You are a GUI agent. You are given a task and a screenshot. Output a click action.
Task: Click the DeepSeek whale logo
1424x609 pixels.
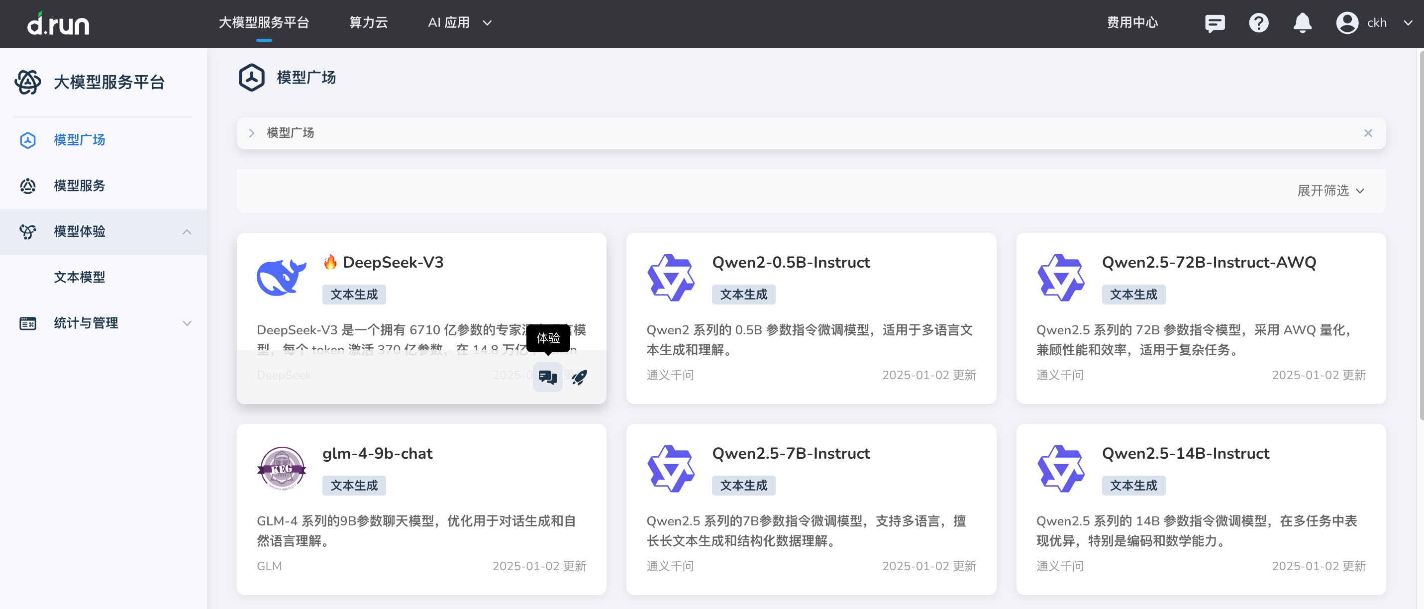point(281,278)
